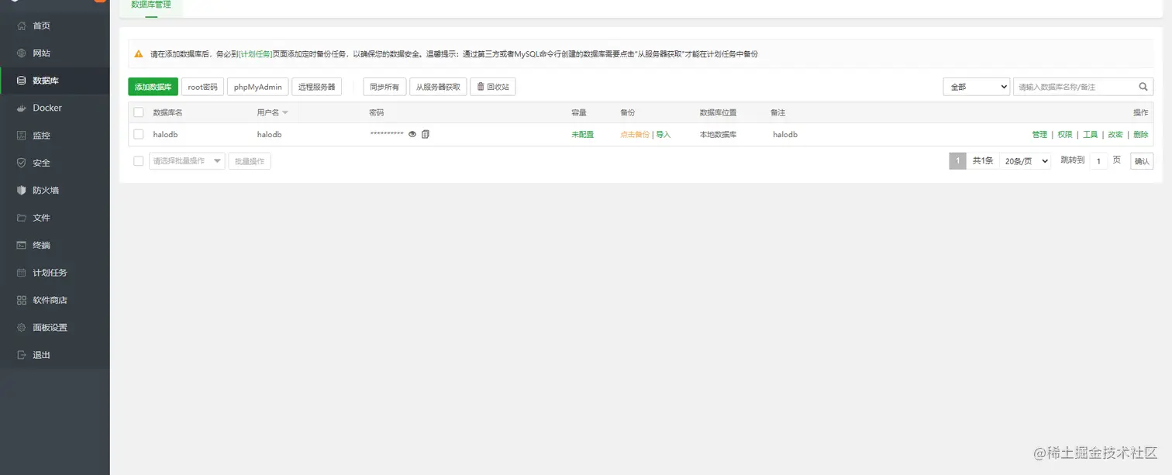
Task: Click the 从服务器获取 button
Action: 438,87
